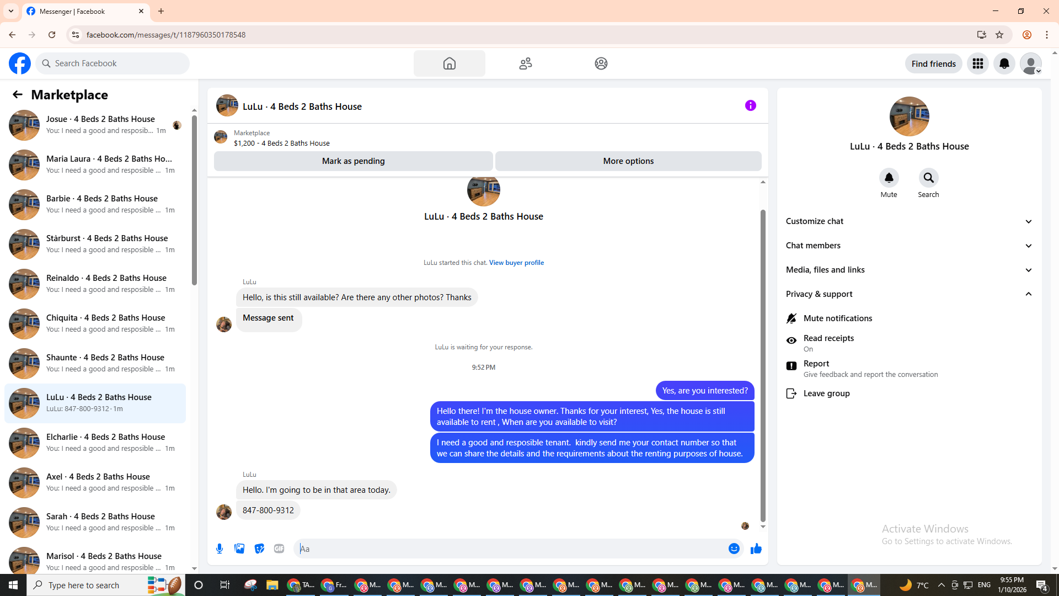Open the emoji picker in message box
1059x596 pixels.
[x=734, y=549]
